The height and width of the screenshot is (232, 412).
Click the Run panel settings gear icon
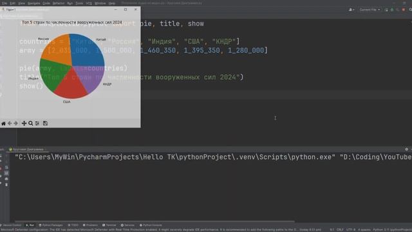pyautogui.click(x=406, y=149)
